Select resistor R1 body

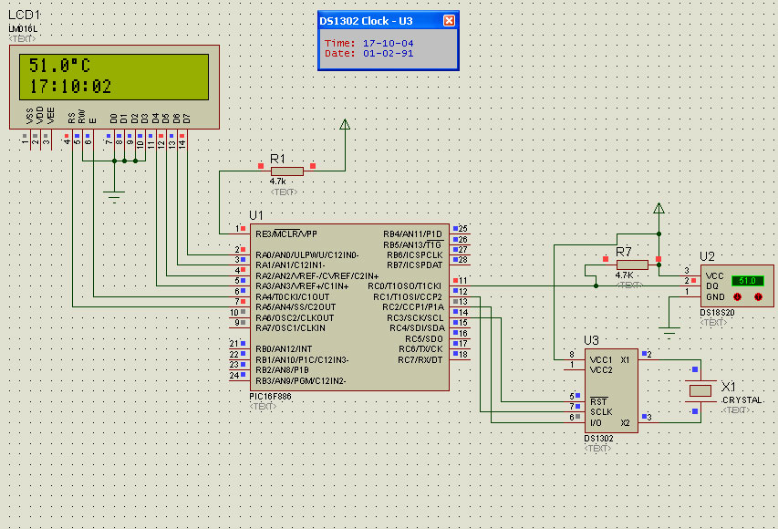[286, 171]
